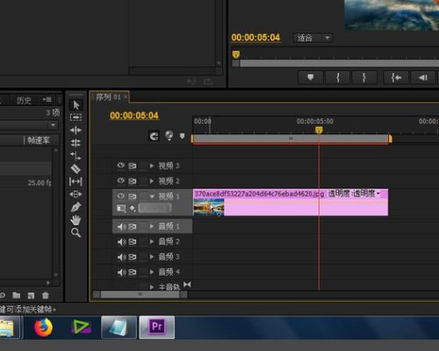
Task: Close the 序列 01 tab
Action: tap(126, 97)
